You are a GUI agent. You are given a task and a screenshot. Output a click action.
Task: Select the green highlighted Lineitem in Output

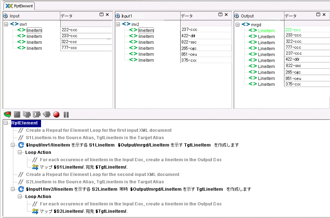click(x=267, y=31)
